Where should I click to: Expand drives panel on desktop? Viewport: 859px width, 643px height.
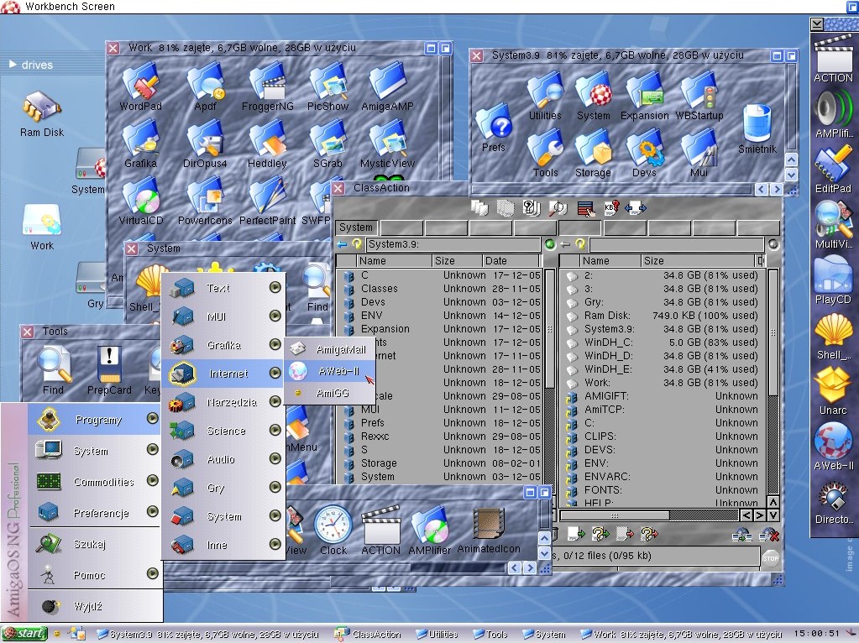13,65
